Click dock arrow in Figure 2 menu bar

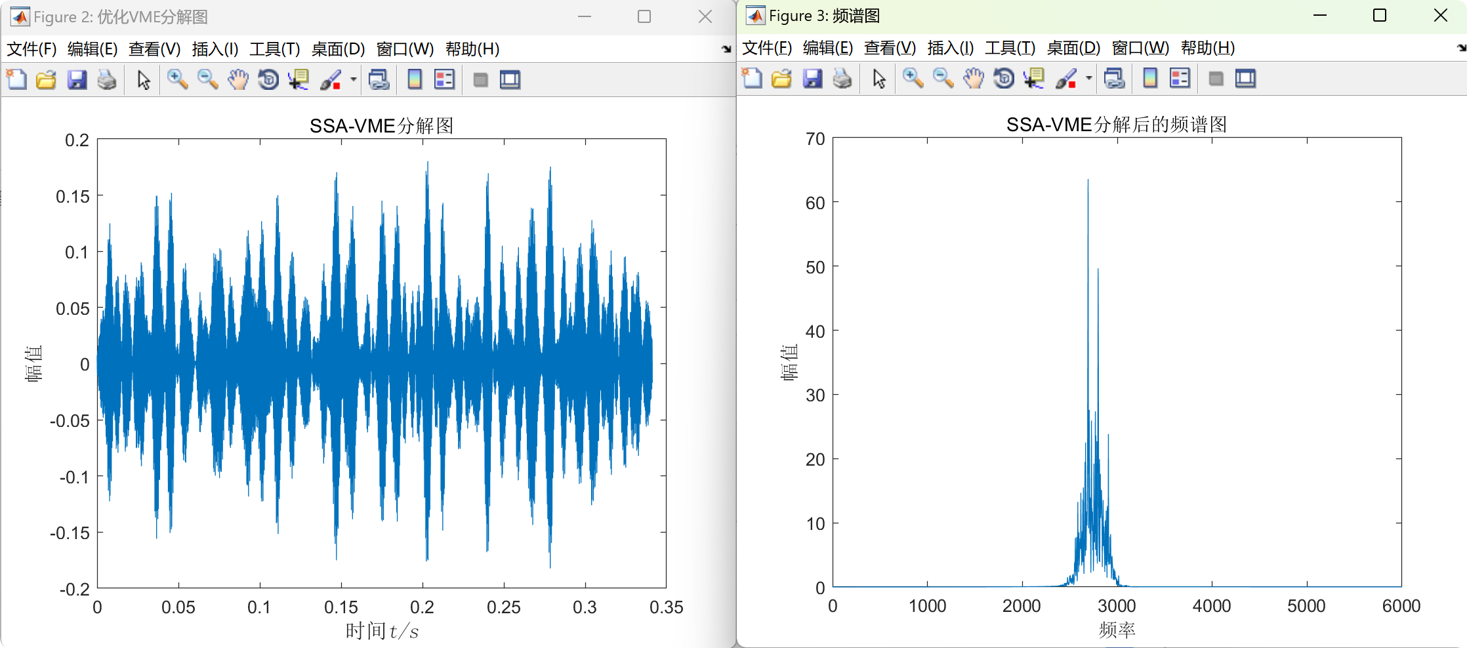point(726,49)
